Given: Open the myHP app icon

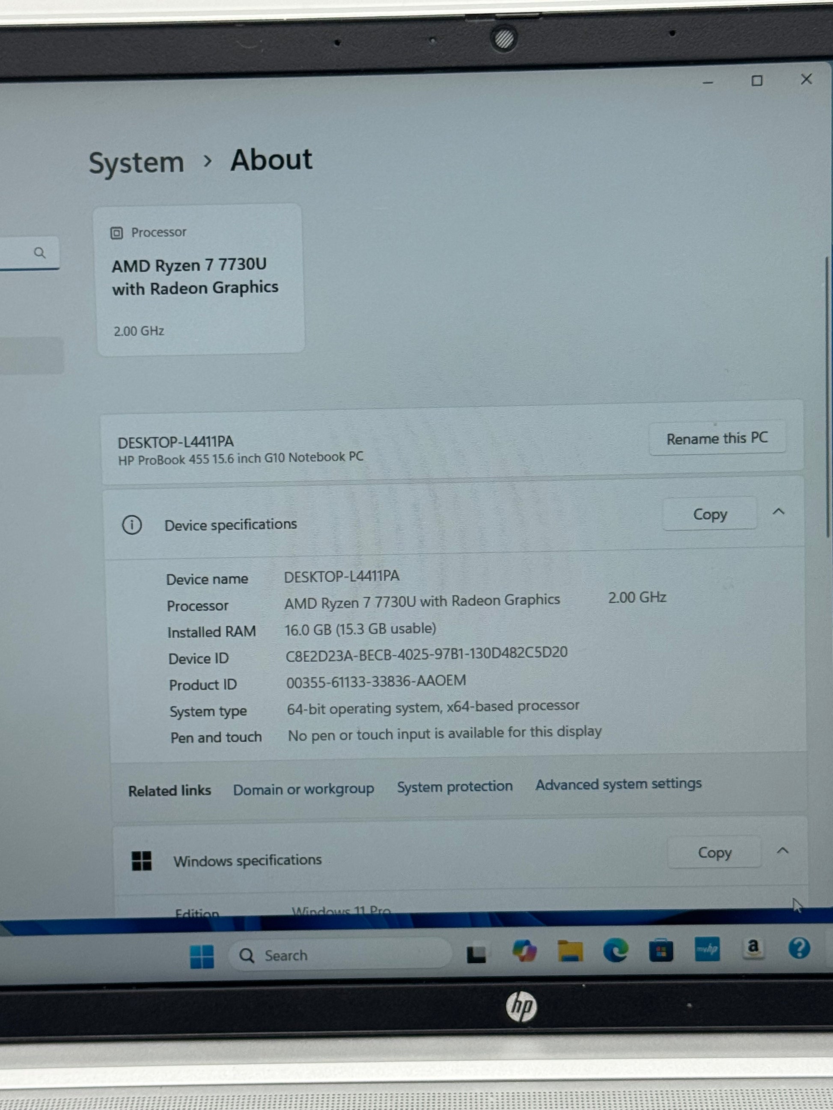Looking at the screenshot, I should [x=707, y=948].
